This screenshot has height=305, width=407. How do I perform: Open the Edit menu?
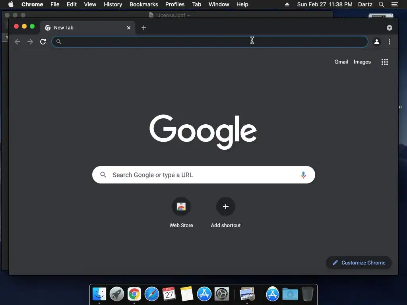72,4
